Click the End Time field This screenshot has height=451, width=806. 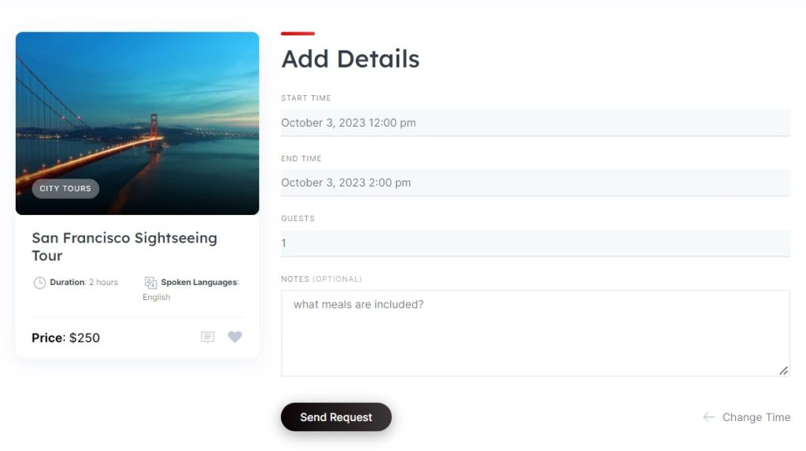tap(535, 183)
